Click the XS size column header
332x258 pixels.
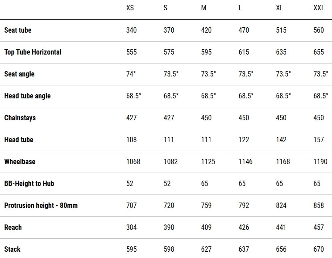[130, 8]
